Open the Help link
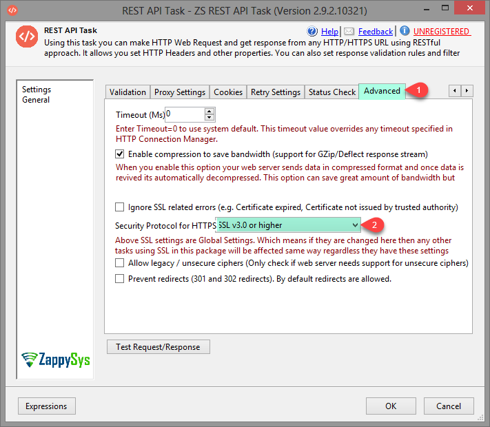Screen dimensions: 490x427 tap(329, 32)
